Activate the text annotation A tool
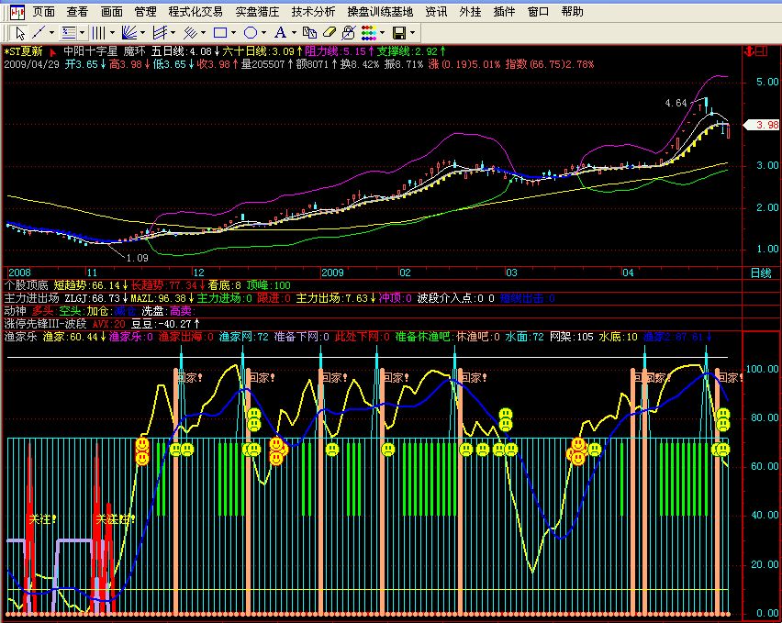The image size is (782, 623). (x=280, y=32)
